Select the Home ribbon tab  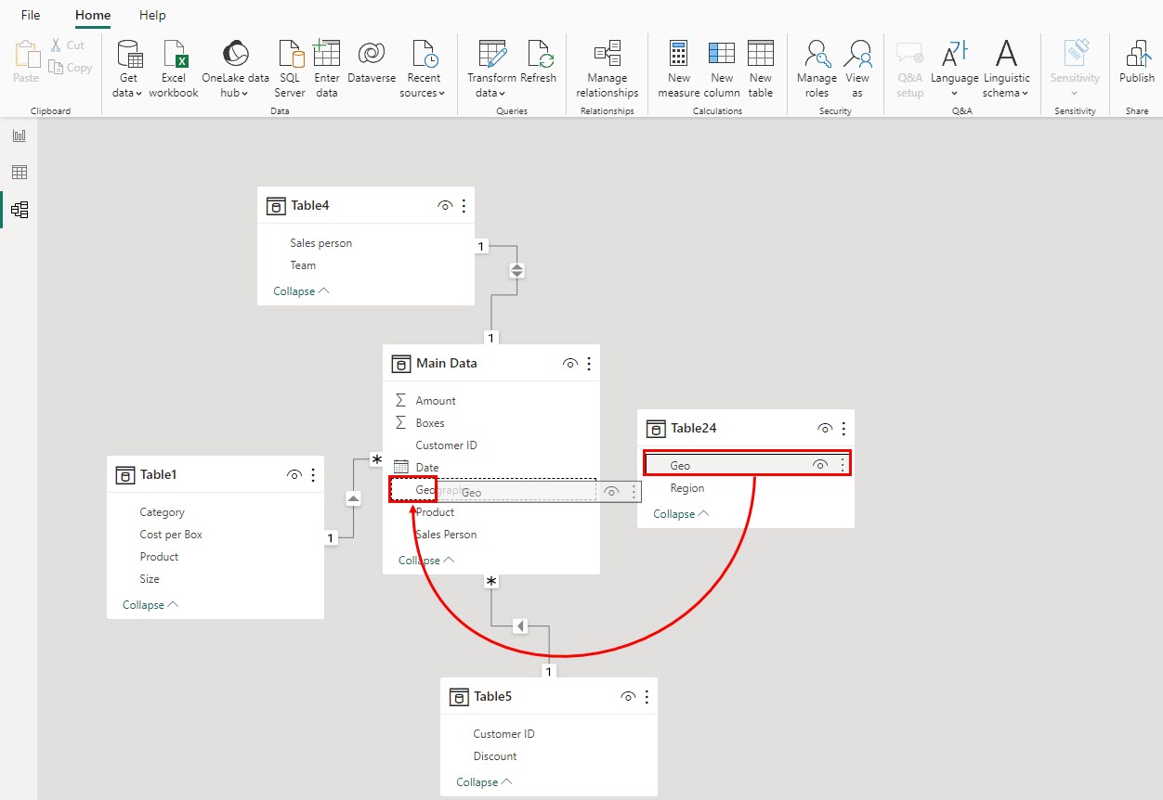[93, 15]
